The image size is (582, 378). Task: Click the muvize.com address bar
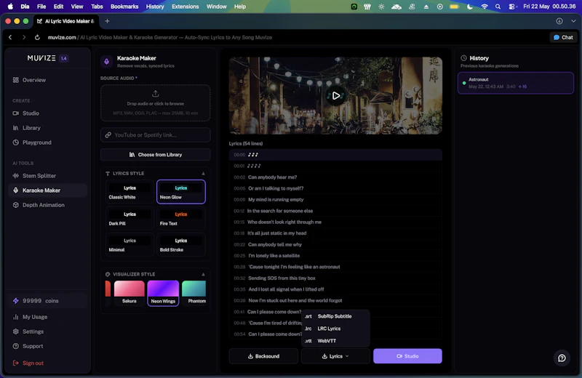[159, 38]
